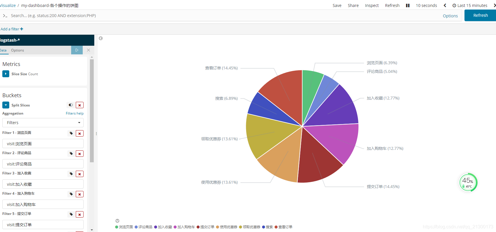
Task: Click the 查看订单 (14.45%) chart label
Action: (221, 68)
